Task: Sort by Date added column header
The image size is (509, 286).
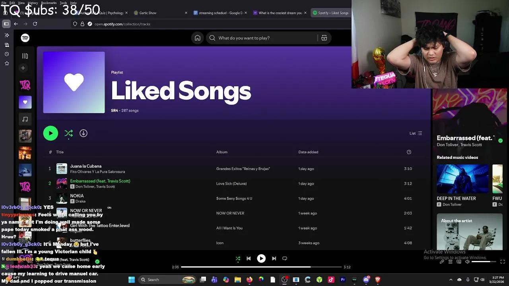Action: coord(308,152)
